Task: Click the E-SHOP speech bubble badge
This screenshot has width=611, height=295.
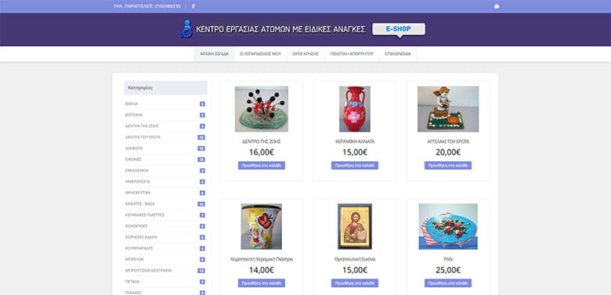Action: (399, 30)
